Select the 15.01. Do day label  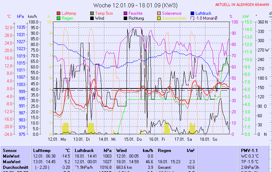(135, 139)
